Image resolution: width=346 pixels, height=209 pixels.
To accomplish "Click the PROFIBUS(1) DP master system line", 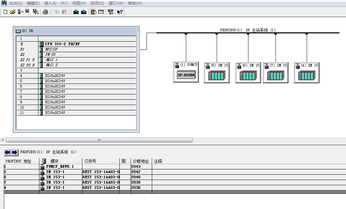I will tap(248, 33).
